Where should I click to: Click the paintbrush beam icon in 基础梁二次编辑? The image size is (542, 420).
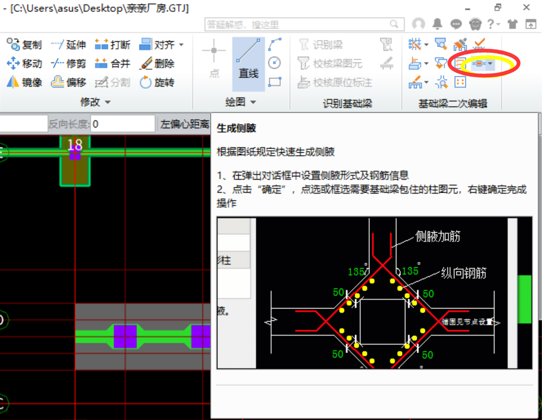460,44
